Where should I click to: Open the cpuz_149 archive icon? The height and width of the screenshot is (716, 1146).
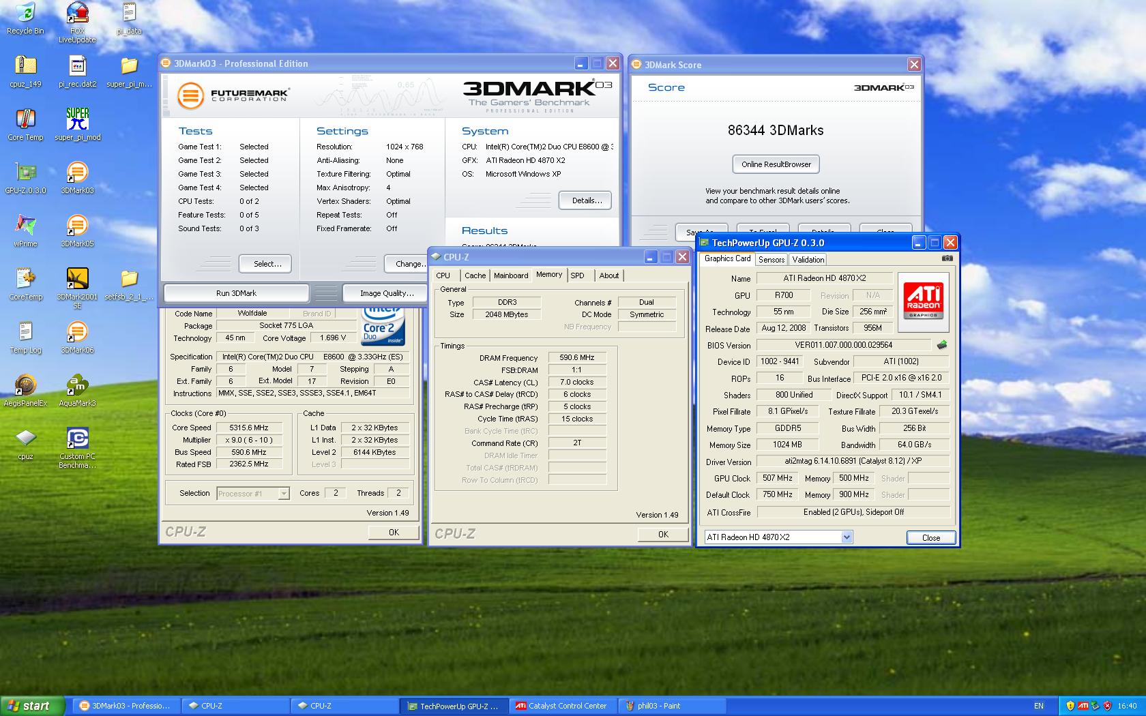tap(25, 72)
